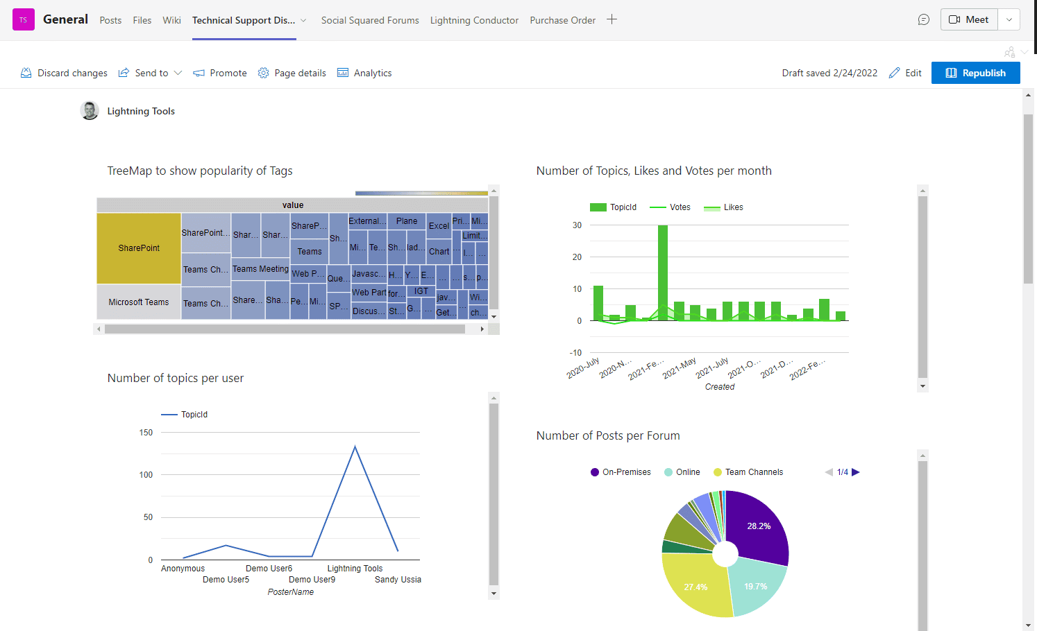Click the Edit pencil icon
1037x631 pixels.
(x=894, y=72)
